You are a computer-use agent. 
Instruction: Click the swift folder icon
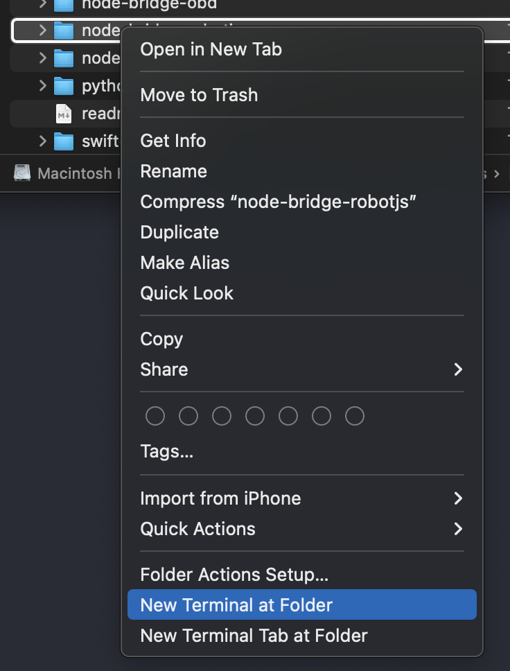click(64, 141)
